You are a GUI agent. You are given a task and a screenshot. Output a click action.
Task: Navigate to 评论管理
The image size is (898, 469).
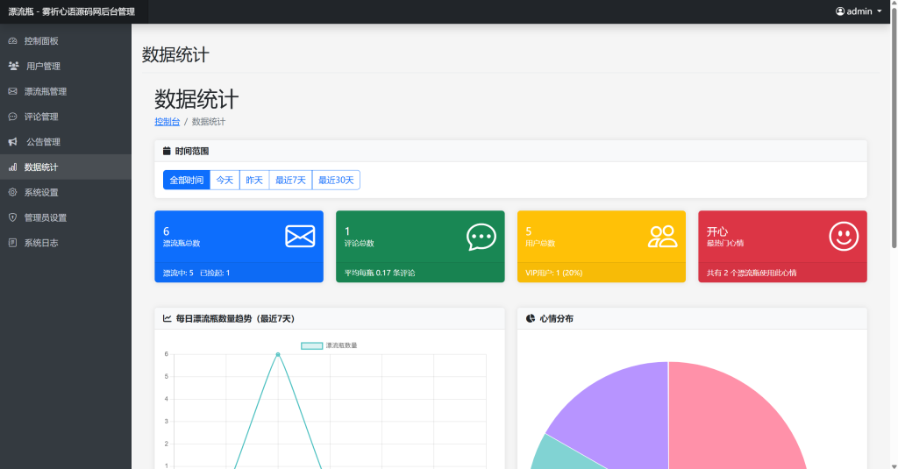66,117
